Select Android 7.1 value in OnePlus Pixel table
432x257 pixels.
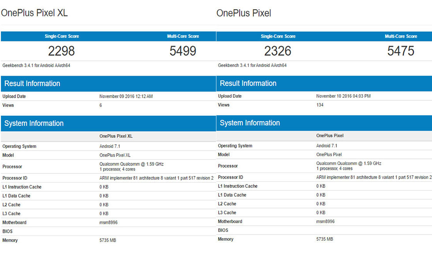[327, 146]
